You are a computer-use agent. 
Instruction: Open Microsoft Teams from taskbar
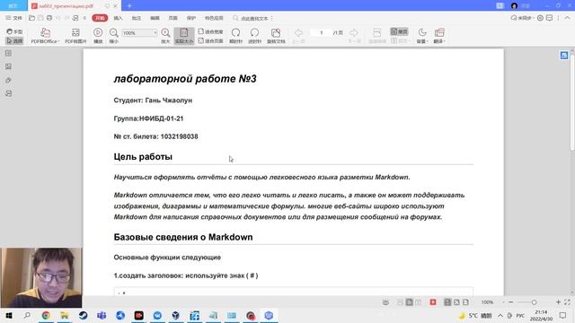point(102,315)
